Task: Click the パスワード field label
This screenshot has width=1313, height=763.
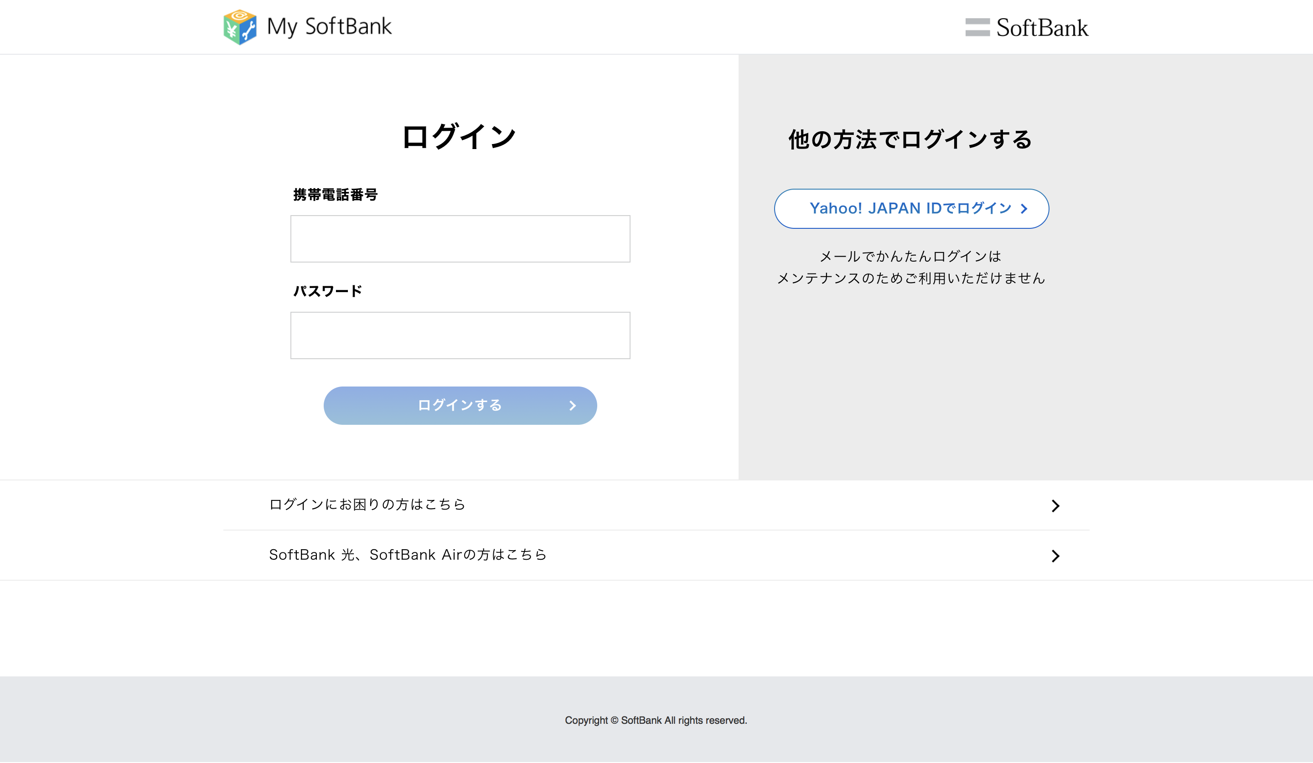Action: [327, 291]
